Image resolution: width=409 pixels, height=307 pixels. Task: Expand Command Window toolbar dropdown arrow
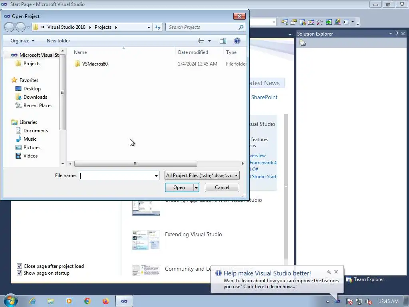coord(353,22)
